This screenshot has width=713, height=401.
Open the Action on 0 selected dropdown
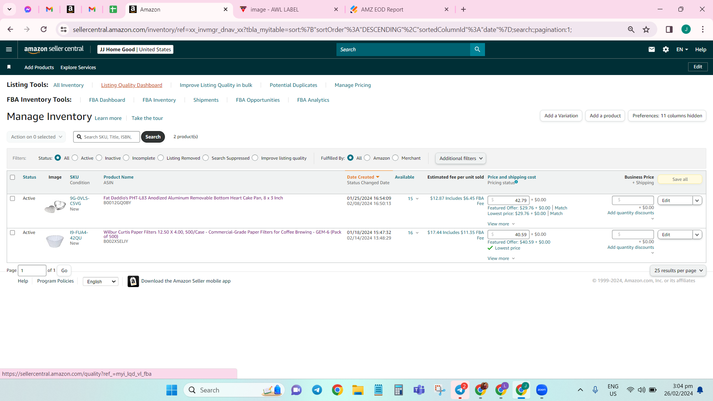click(36, 137)
